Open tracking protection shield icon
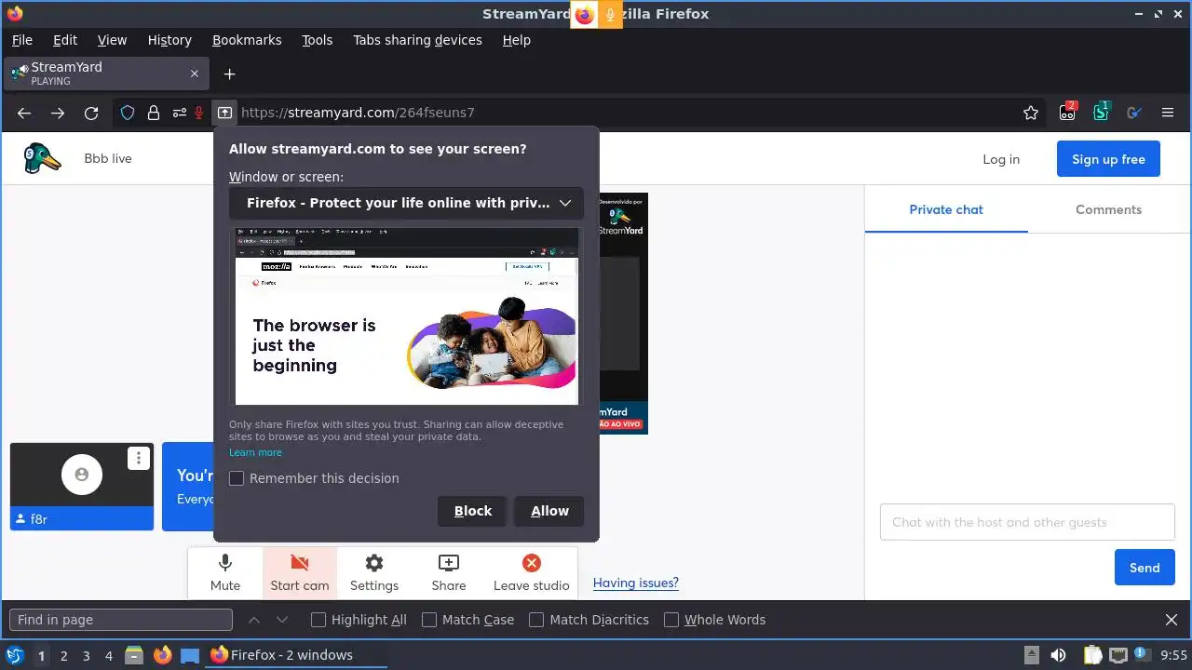Image resolution: width=1192 pixels, height=670 pixels. click(128, 113)
